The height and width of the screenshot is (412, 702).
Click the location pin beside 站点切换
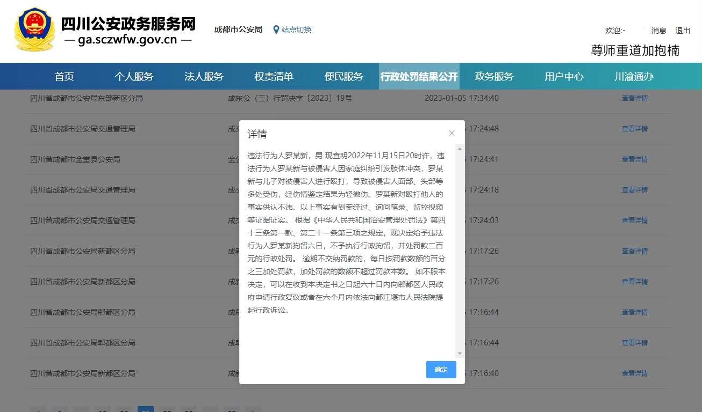point(276,30)
